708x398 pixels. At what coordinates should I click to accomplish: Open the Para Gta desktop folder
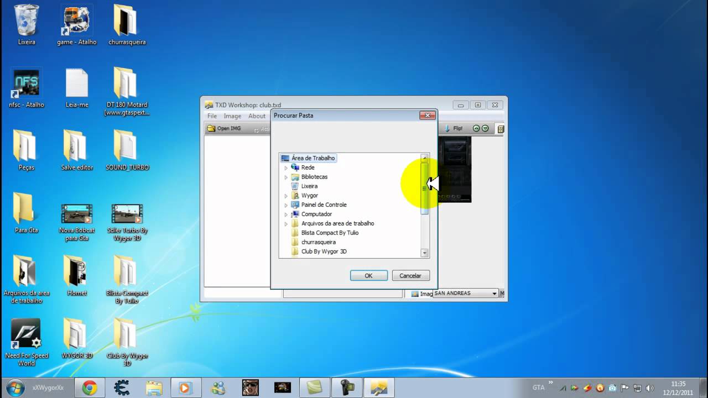[x=26, y=213]
